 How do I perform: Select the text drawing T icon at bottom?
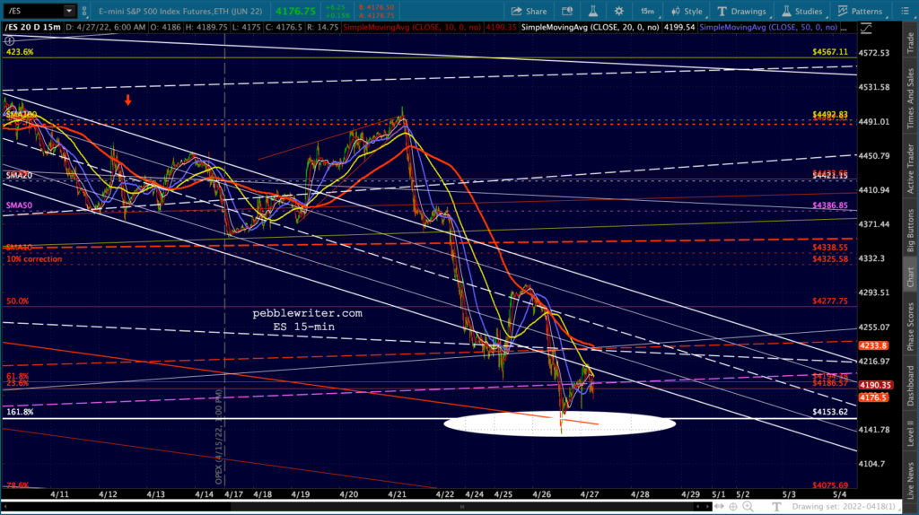[x=776, y=506]
